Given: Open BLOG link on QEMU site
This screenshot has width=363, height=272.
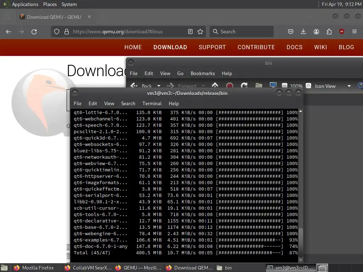Looking at the screenshot, I should 346,47.
